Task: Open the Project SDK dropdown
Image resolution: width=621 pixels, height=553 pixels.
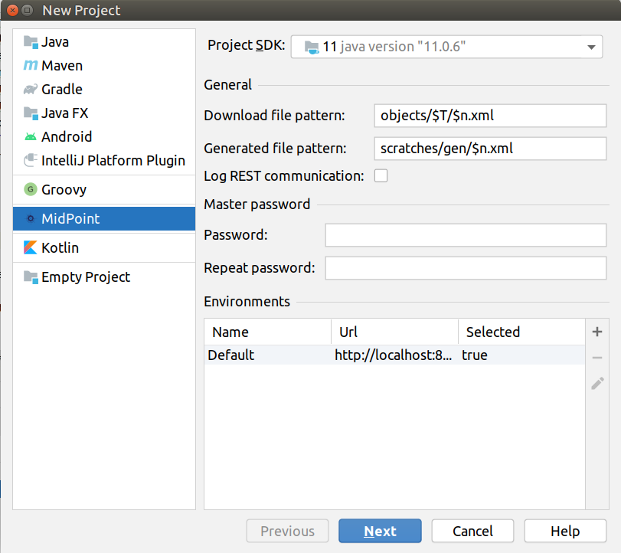Action: pos(591,47)
